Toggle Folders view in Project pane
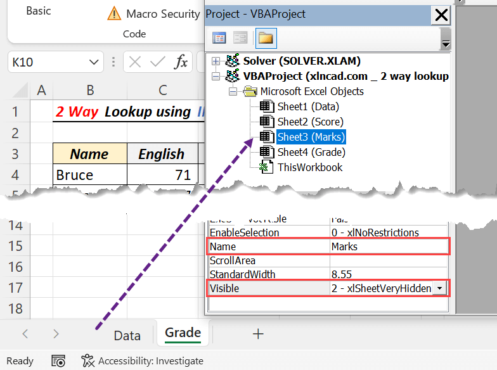497x370 pixels. click(x=266, y=38)
